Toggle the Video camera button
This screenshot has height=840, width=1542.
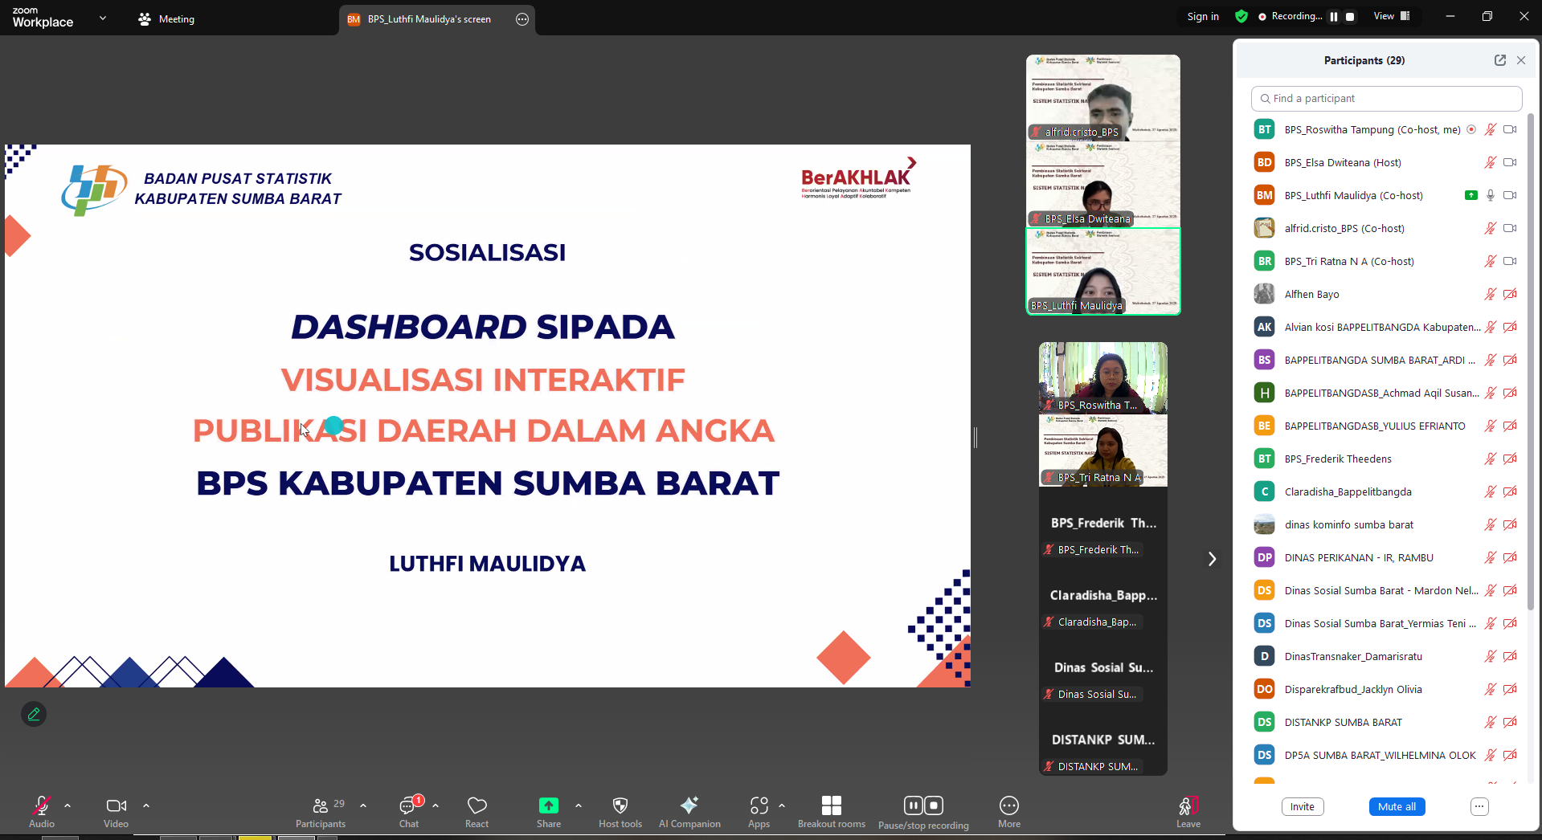pos(116,810)
